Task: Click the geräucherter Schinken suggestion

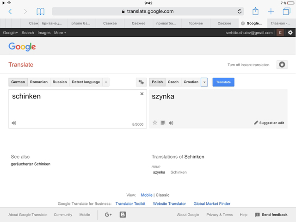Action: [31, 164]
